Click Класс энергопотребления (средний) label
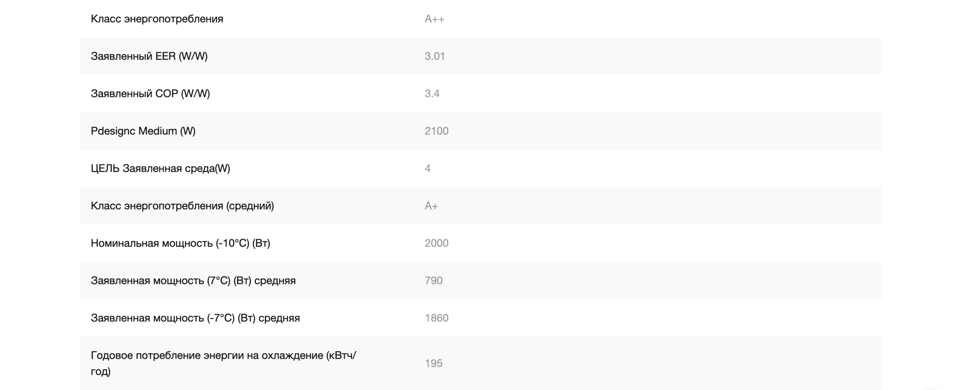 coord(182,206)
